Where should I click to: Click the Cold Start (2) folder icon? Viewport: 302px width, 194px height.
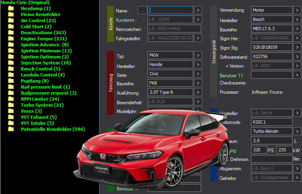[11, 27]
